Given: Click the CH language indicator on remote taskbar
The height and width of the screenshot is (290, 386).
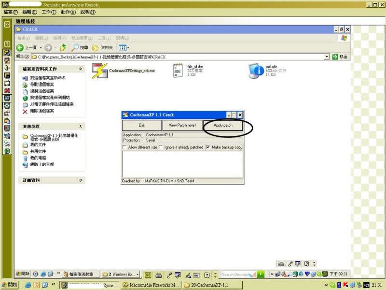Looking at the screenshot, I should (148, 275).
